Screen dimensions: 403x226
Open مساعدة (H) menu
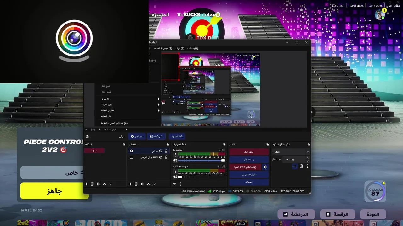(x=192, y=48)
